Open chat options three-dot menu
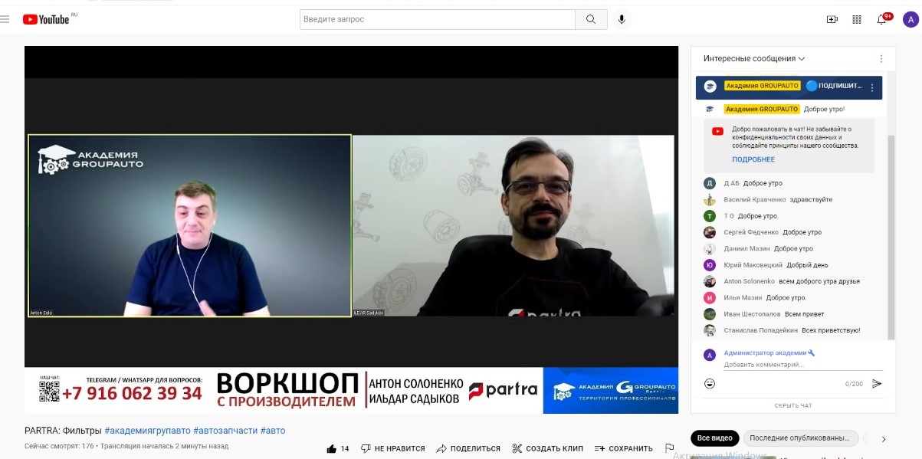 point(881,59)
